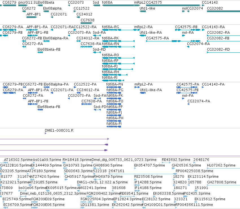Select the IP14288.5prime EST label

(148, 182)
